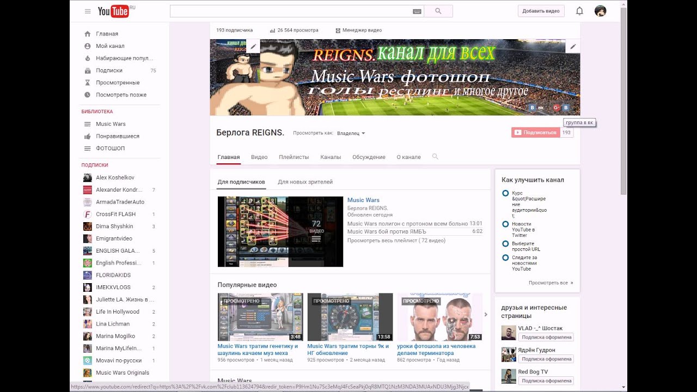Open Dima Shyshkin subscription
This screenshot has width=697, height=392.
coord(114,226)
